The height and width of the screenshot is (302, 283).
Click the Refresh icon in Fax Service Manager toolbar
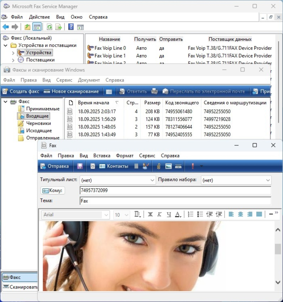tap(49, 27)
